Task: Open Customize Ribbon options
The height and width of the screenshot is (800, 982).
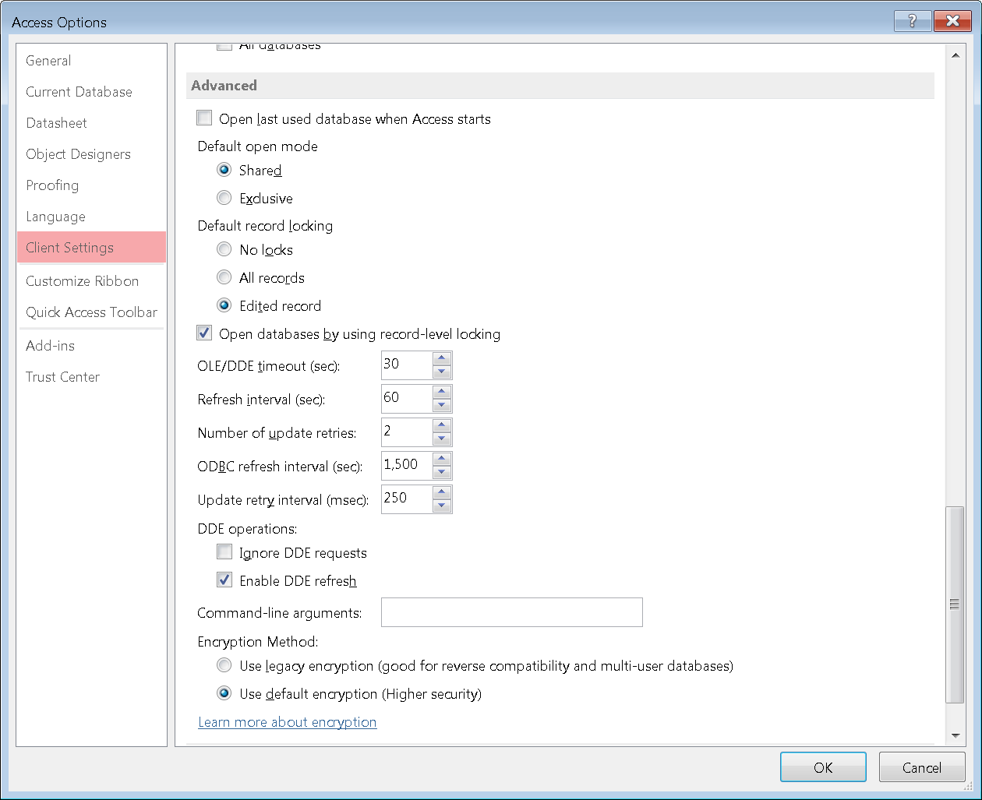Action: 91,281
